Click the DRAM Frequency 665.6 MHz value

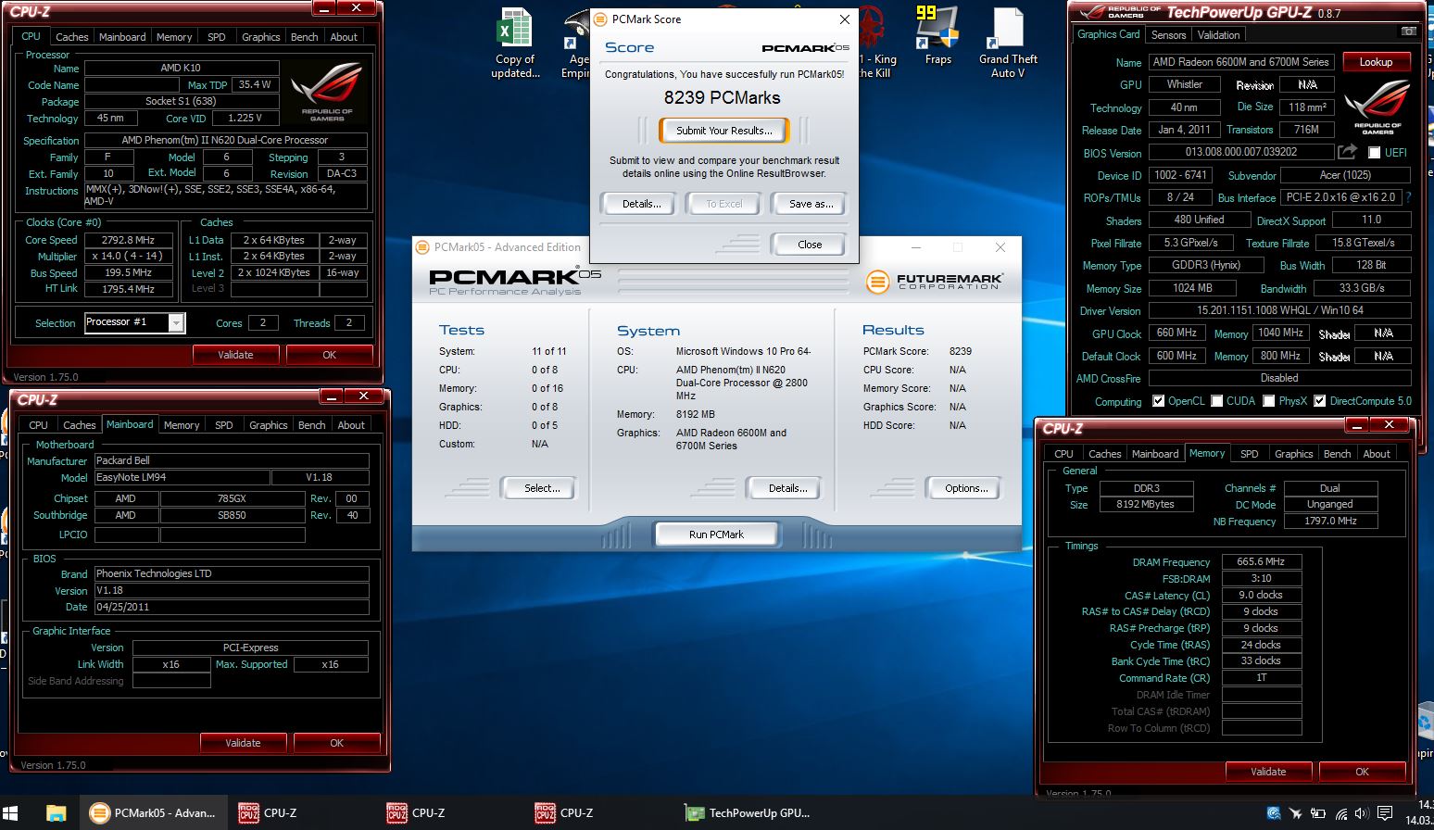pos(1261,561)
